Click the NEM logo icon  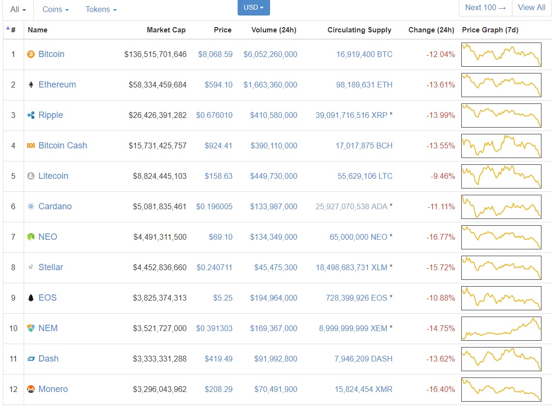(31, 328)
